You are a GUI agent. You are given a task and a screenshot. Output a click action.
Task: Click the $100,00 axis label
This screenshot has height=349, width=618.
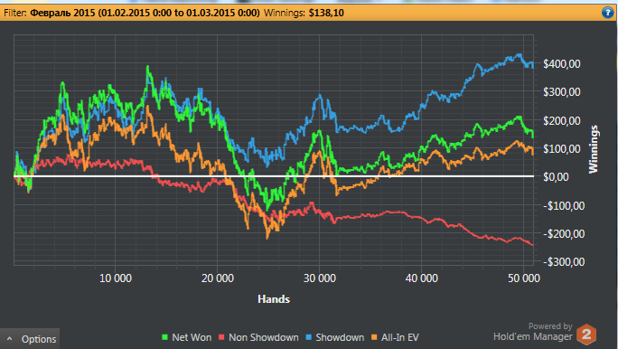coord(562,149)
